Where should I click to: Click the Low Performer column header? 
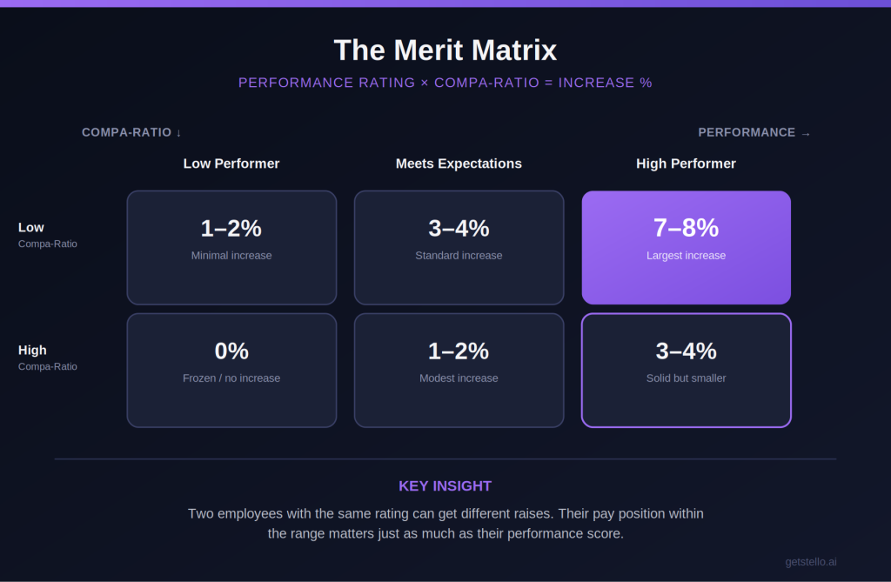pos(231,164)
